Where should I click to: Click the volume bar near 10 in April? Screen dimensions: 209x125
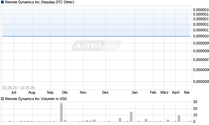[179, 119]
